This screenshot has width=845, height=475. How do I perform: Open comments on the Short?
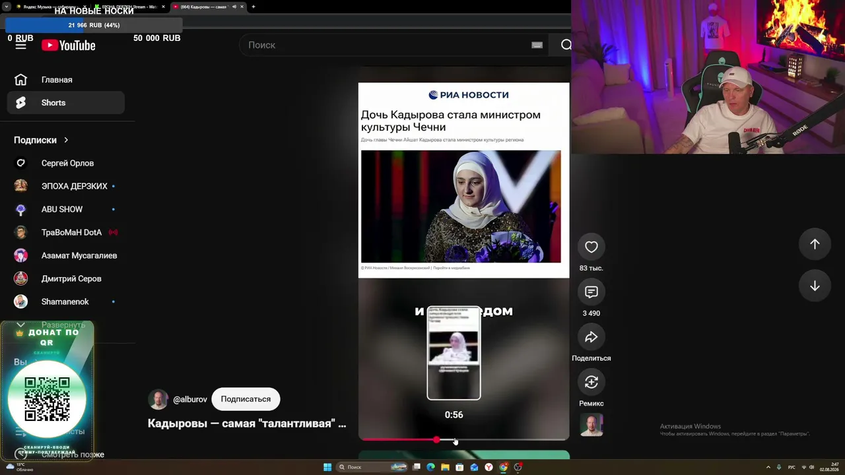click(x=591, y=292)
